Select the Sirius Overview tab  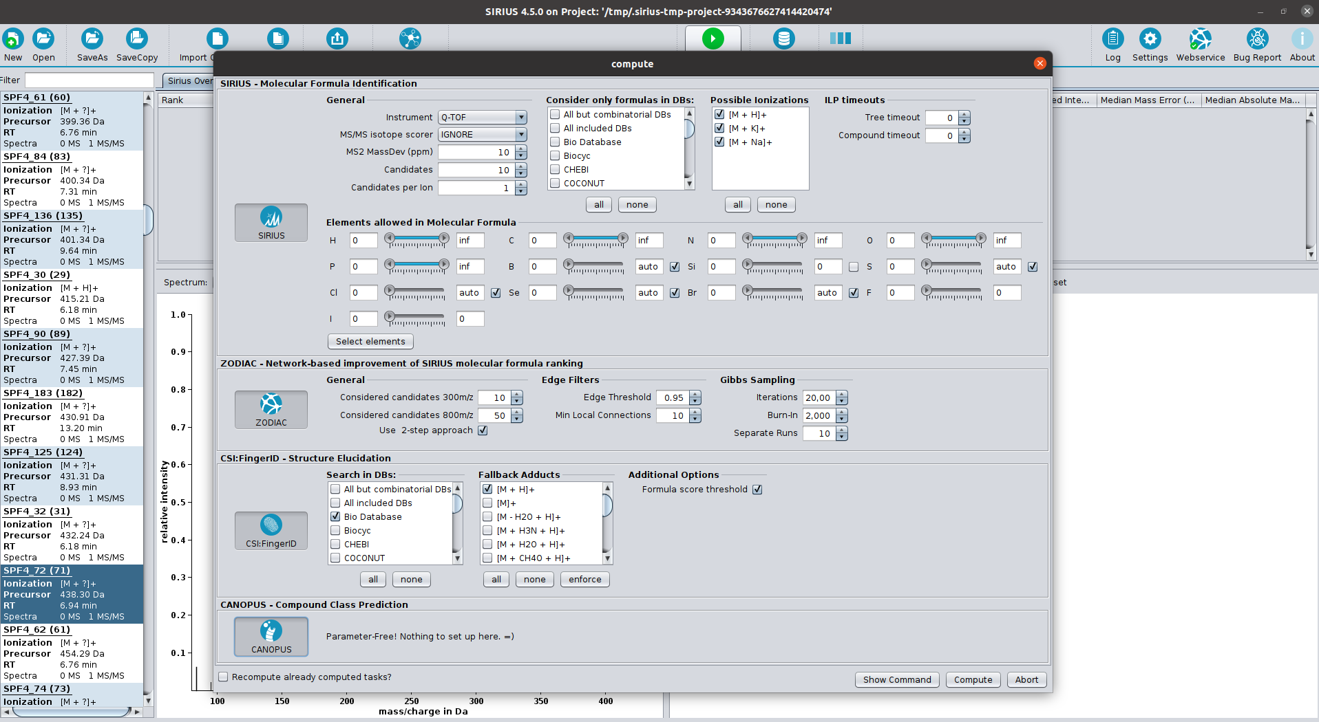189,80
